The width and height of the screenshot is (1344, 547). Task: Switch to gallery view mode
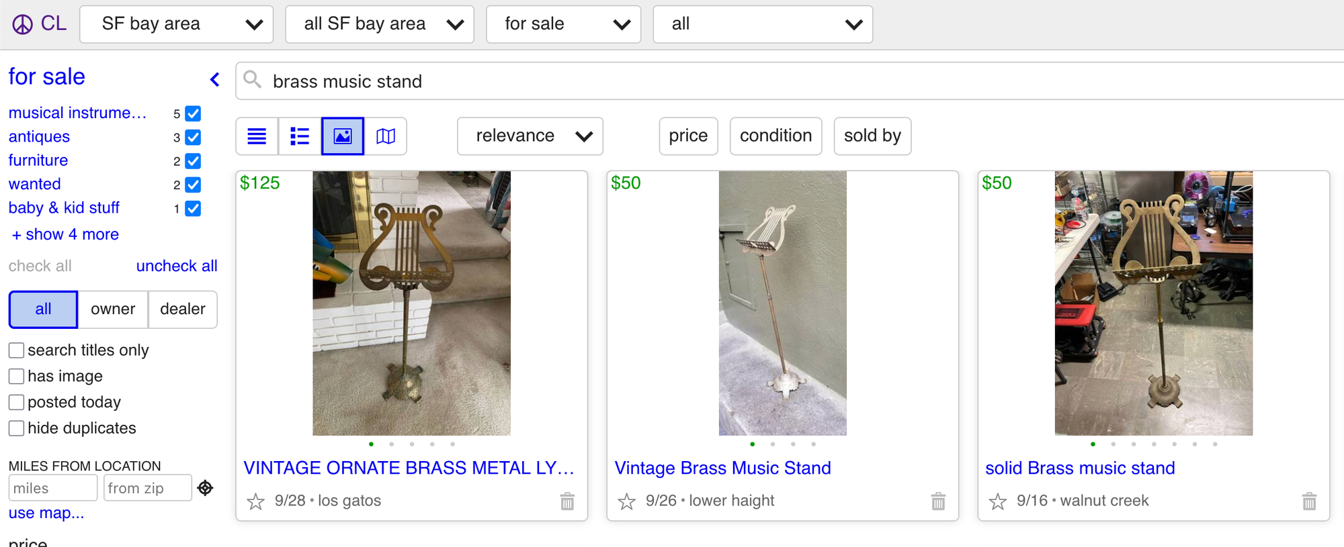click(342, 136)
